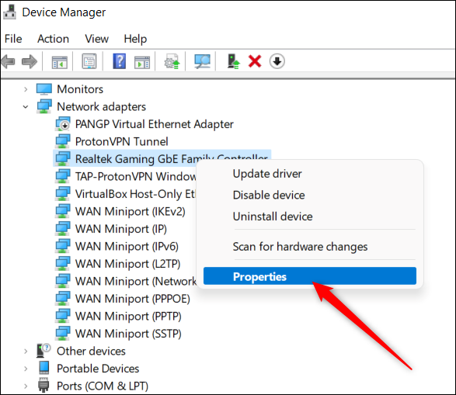Screen dimensions: 456x395
Task: Open the View menu
Action: coord(97,39)
